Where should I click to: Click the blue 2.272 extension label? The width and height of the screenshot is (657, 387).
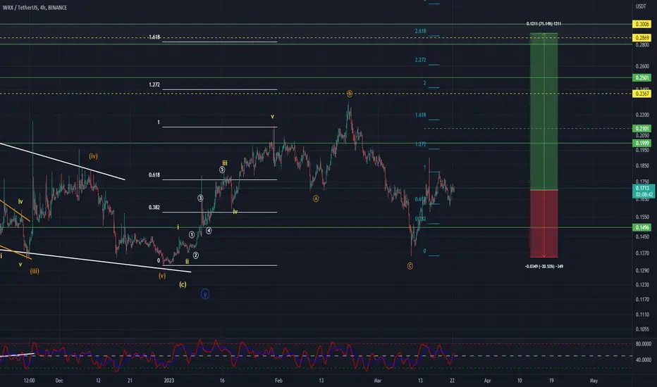420,60
